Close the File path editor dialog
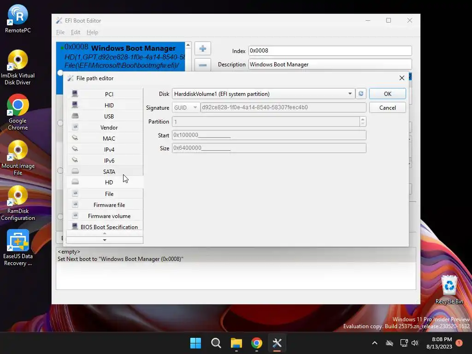 click(401, 78)
